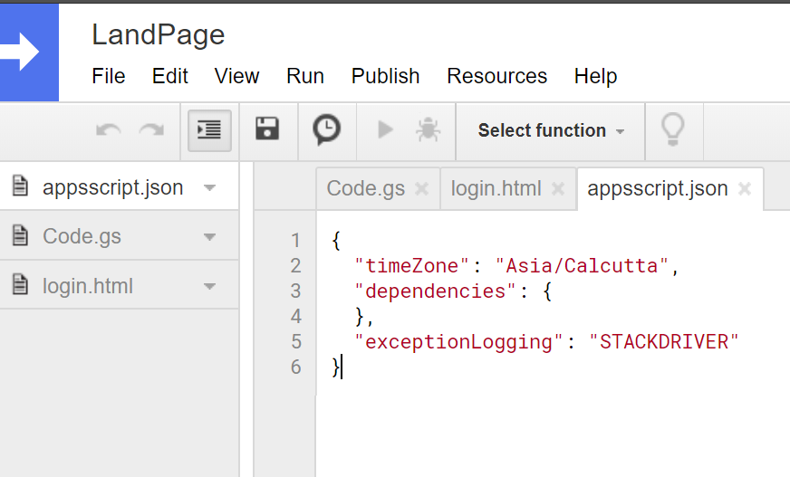Click the lightbulb icon in toolbar
The height and width of the screenshot is (477, 790).
click(x=673, y=129)
